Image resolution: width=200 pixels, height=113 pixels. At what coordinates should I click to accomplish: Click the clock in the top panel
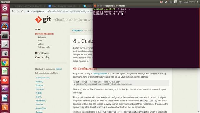(x=189, y=2)
